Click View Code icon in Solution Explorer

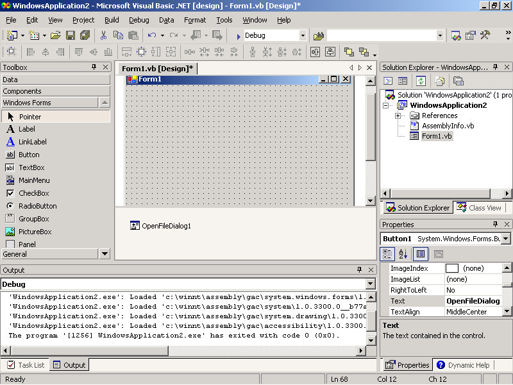(388, 81)
